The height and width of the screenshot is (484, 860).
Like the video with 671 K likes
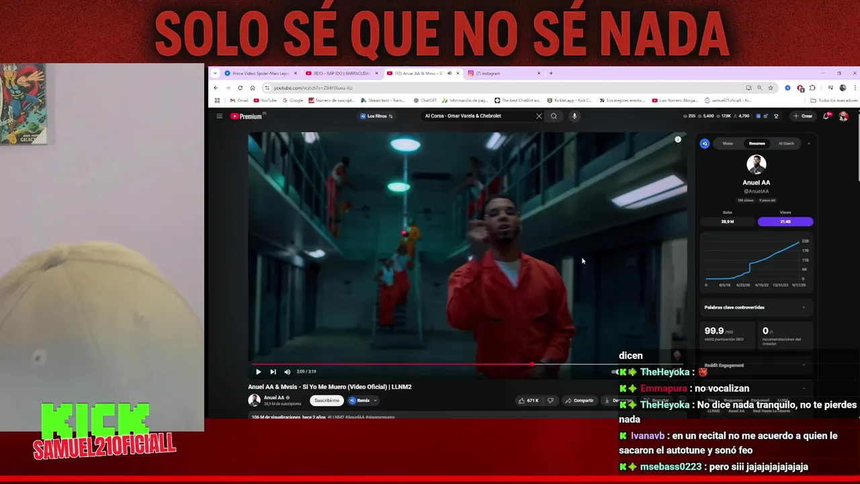click(x=528, y=401)
